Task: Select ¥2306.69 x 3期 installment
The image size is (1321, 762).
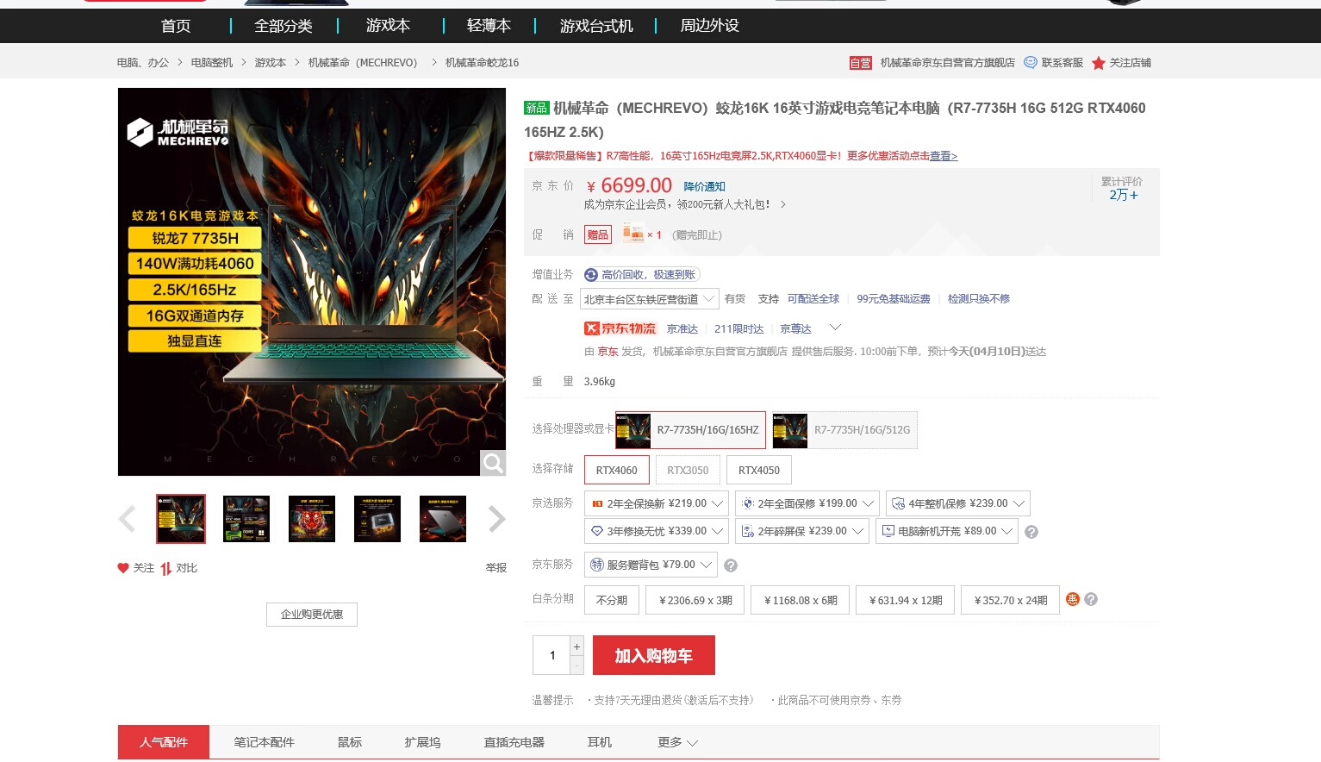Action: click(696, 600)
